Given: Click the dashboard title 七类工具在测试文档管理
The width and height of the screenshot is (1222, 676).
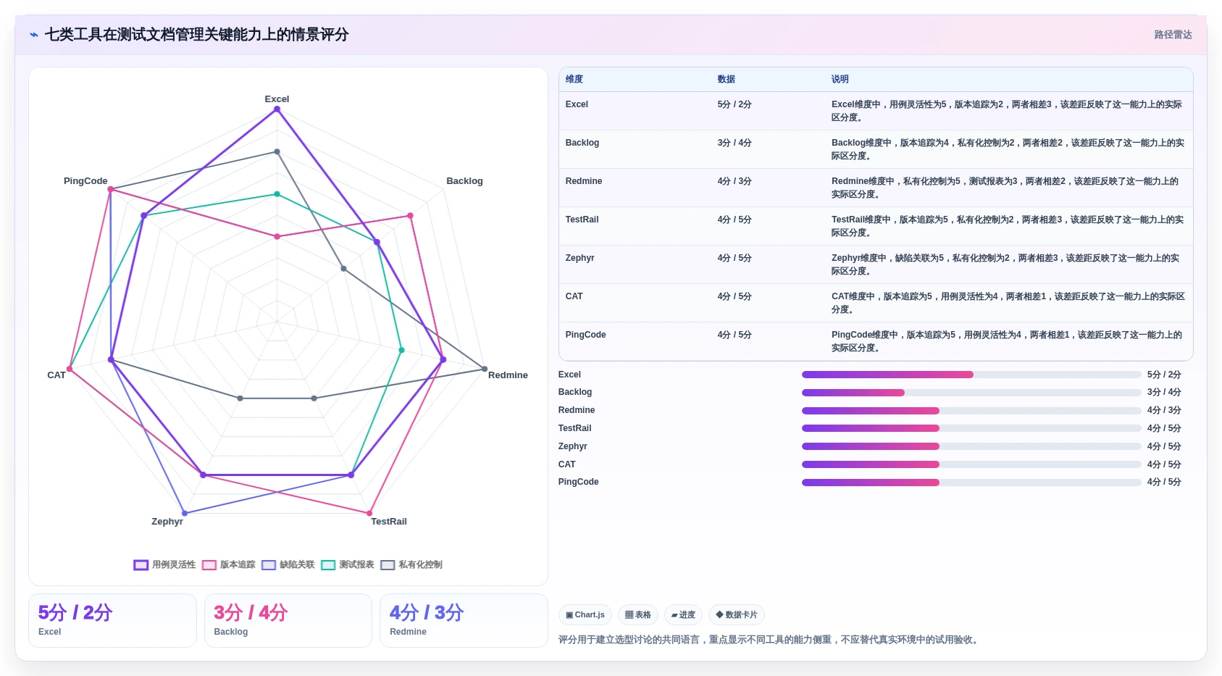Looking at the screenshot, I should click(x=196, y=35).
